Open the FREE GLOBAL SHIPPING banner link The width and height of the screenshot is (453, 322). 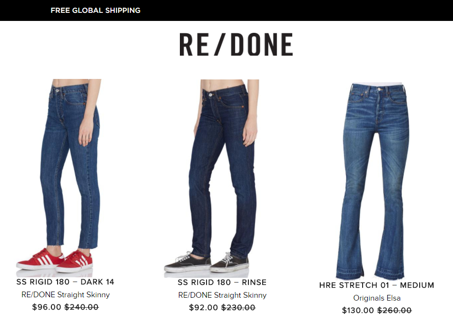pos(95,10)
